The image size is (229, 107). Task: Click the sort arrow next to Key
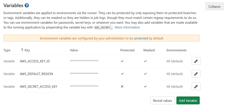22,50
